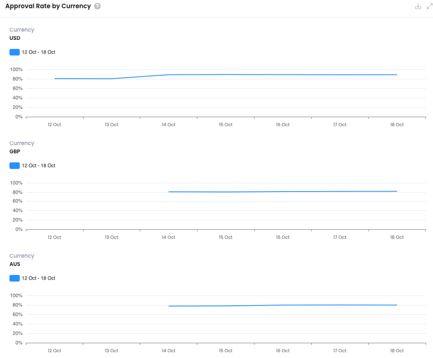The height and width of the screenshot is (358, 433).
Task: Click the Approval Rate by Currency title
Action: pos(48,6)
